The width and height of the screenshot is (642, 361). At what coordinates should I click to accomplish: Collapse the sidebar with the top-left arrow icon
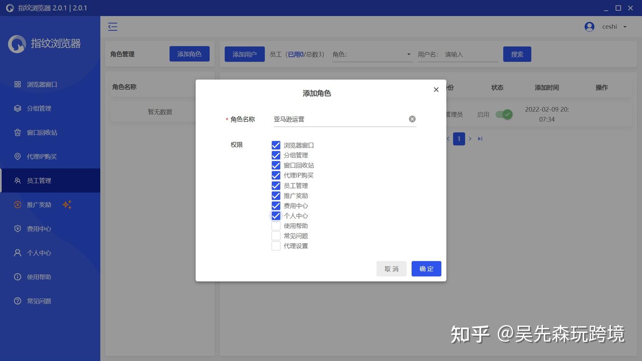(x=112, y=26)
